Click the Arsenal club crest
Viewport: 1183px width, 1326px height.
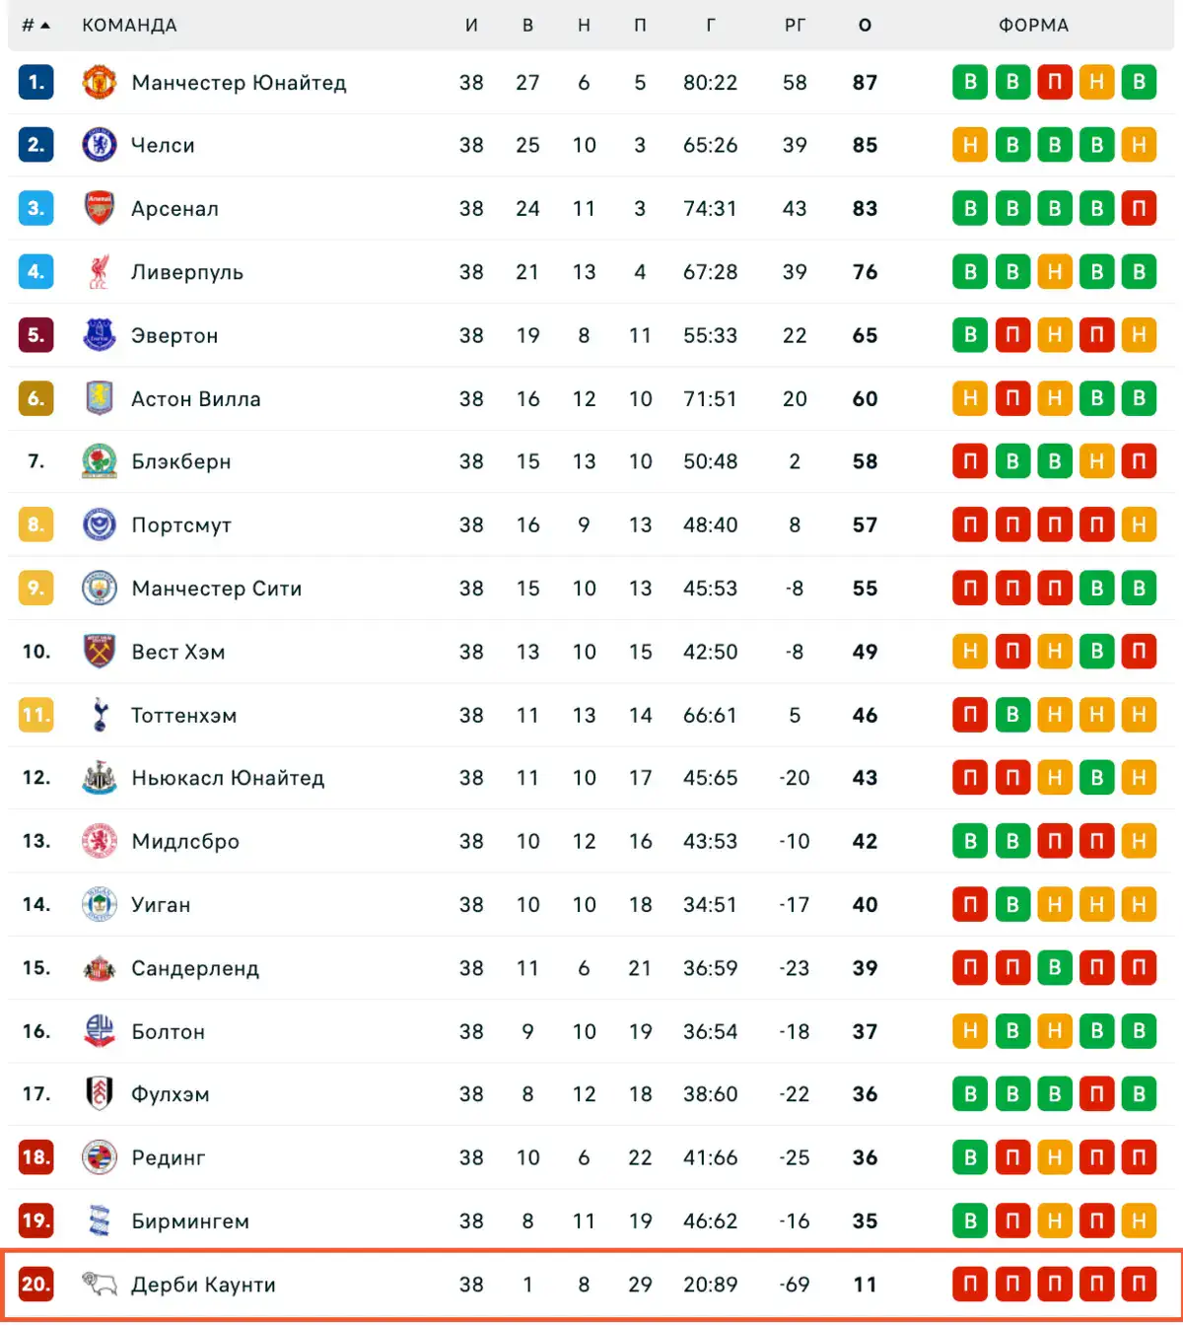pyautogui.click(x=100, y=208)
